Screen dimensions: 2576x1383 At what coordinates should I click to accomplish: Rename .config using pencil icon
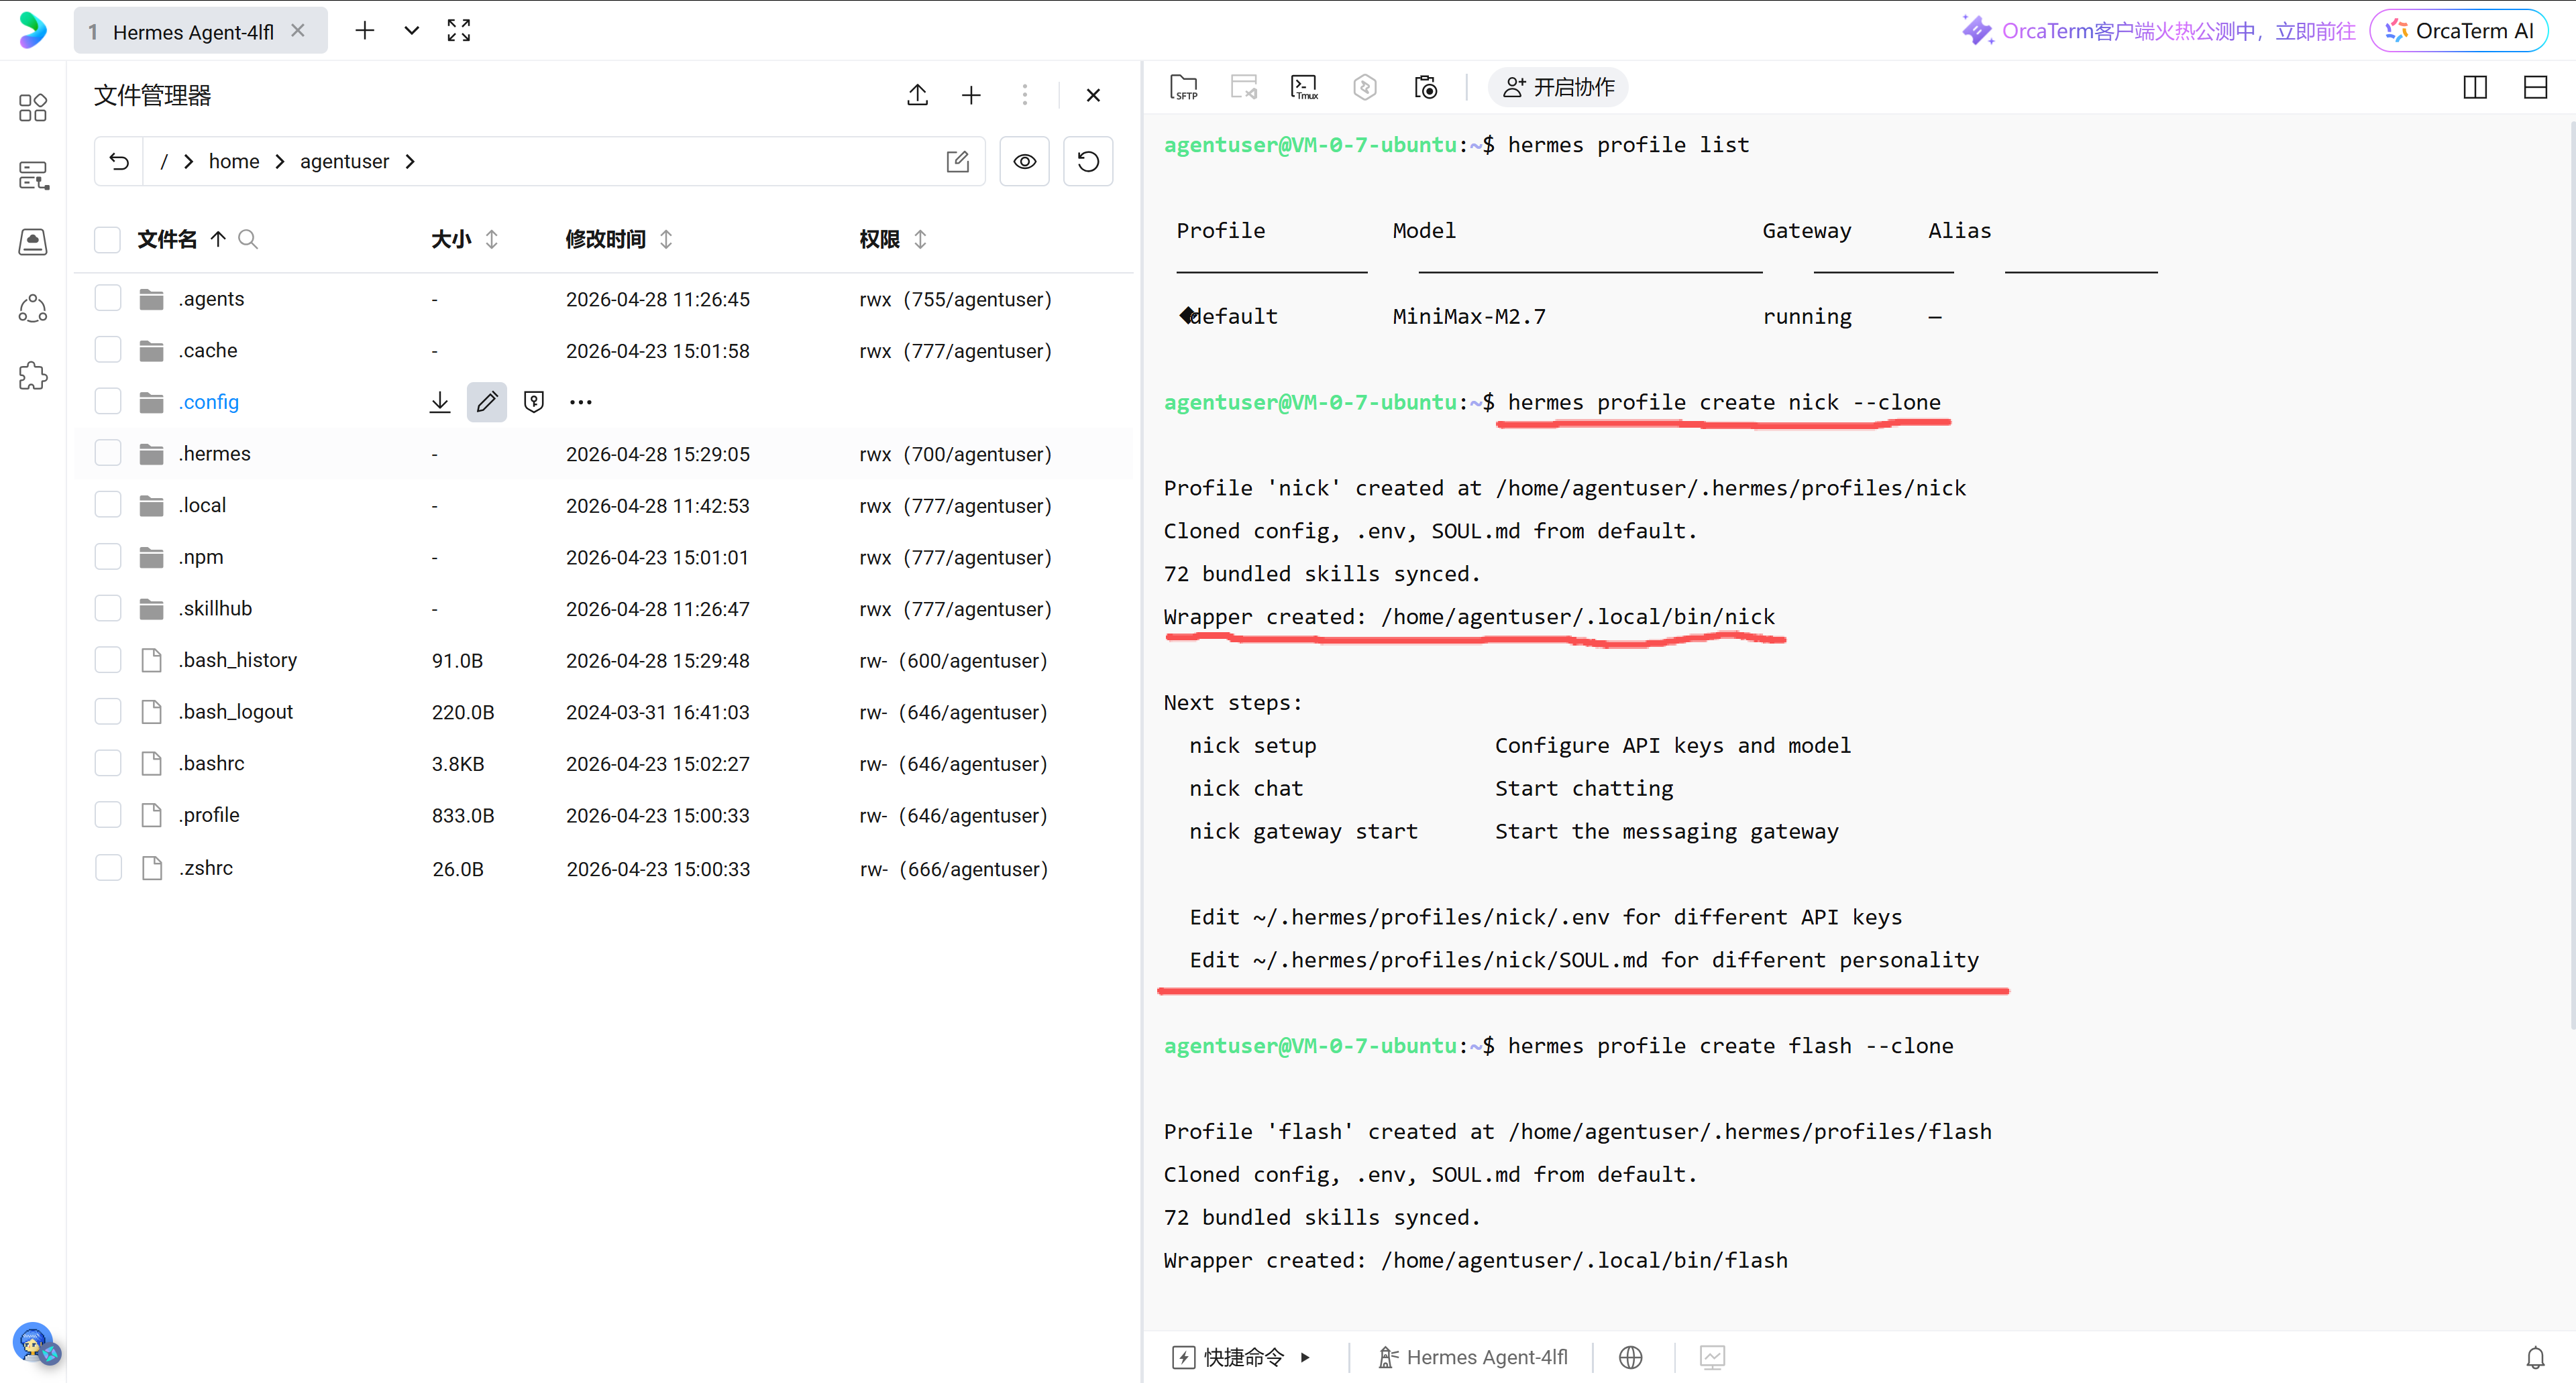click(x=487, y=402)
